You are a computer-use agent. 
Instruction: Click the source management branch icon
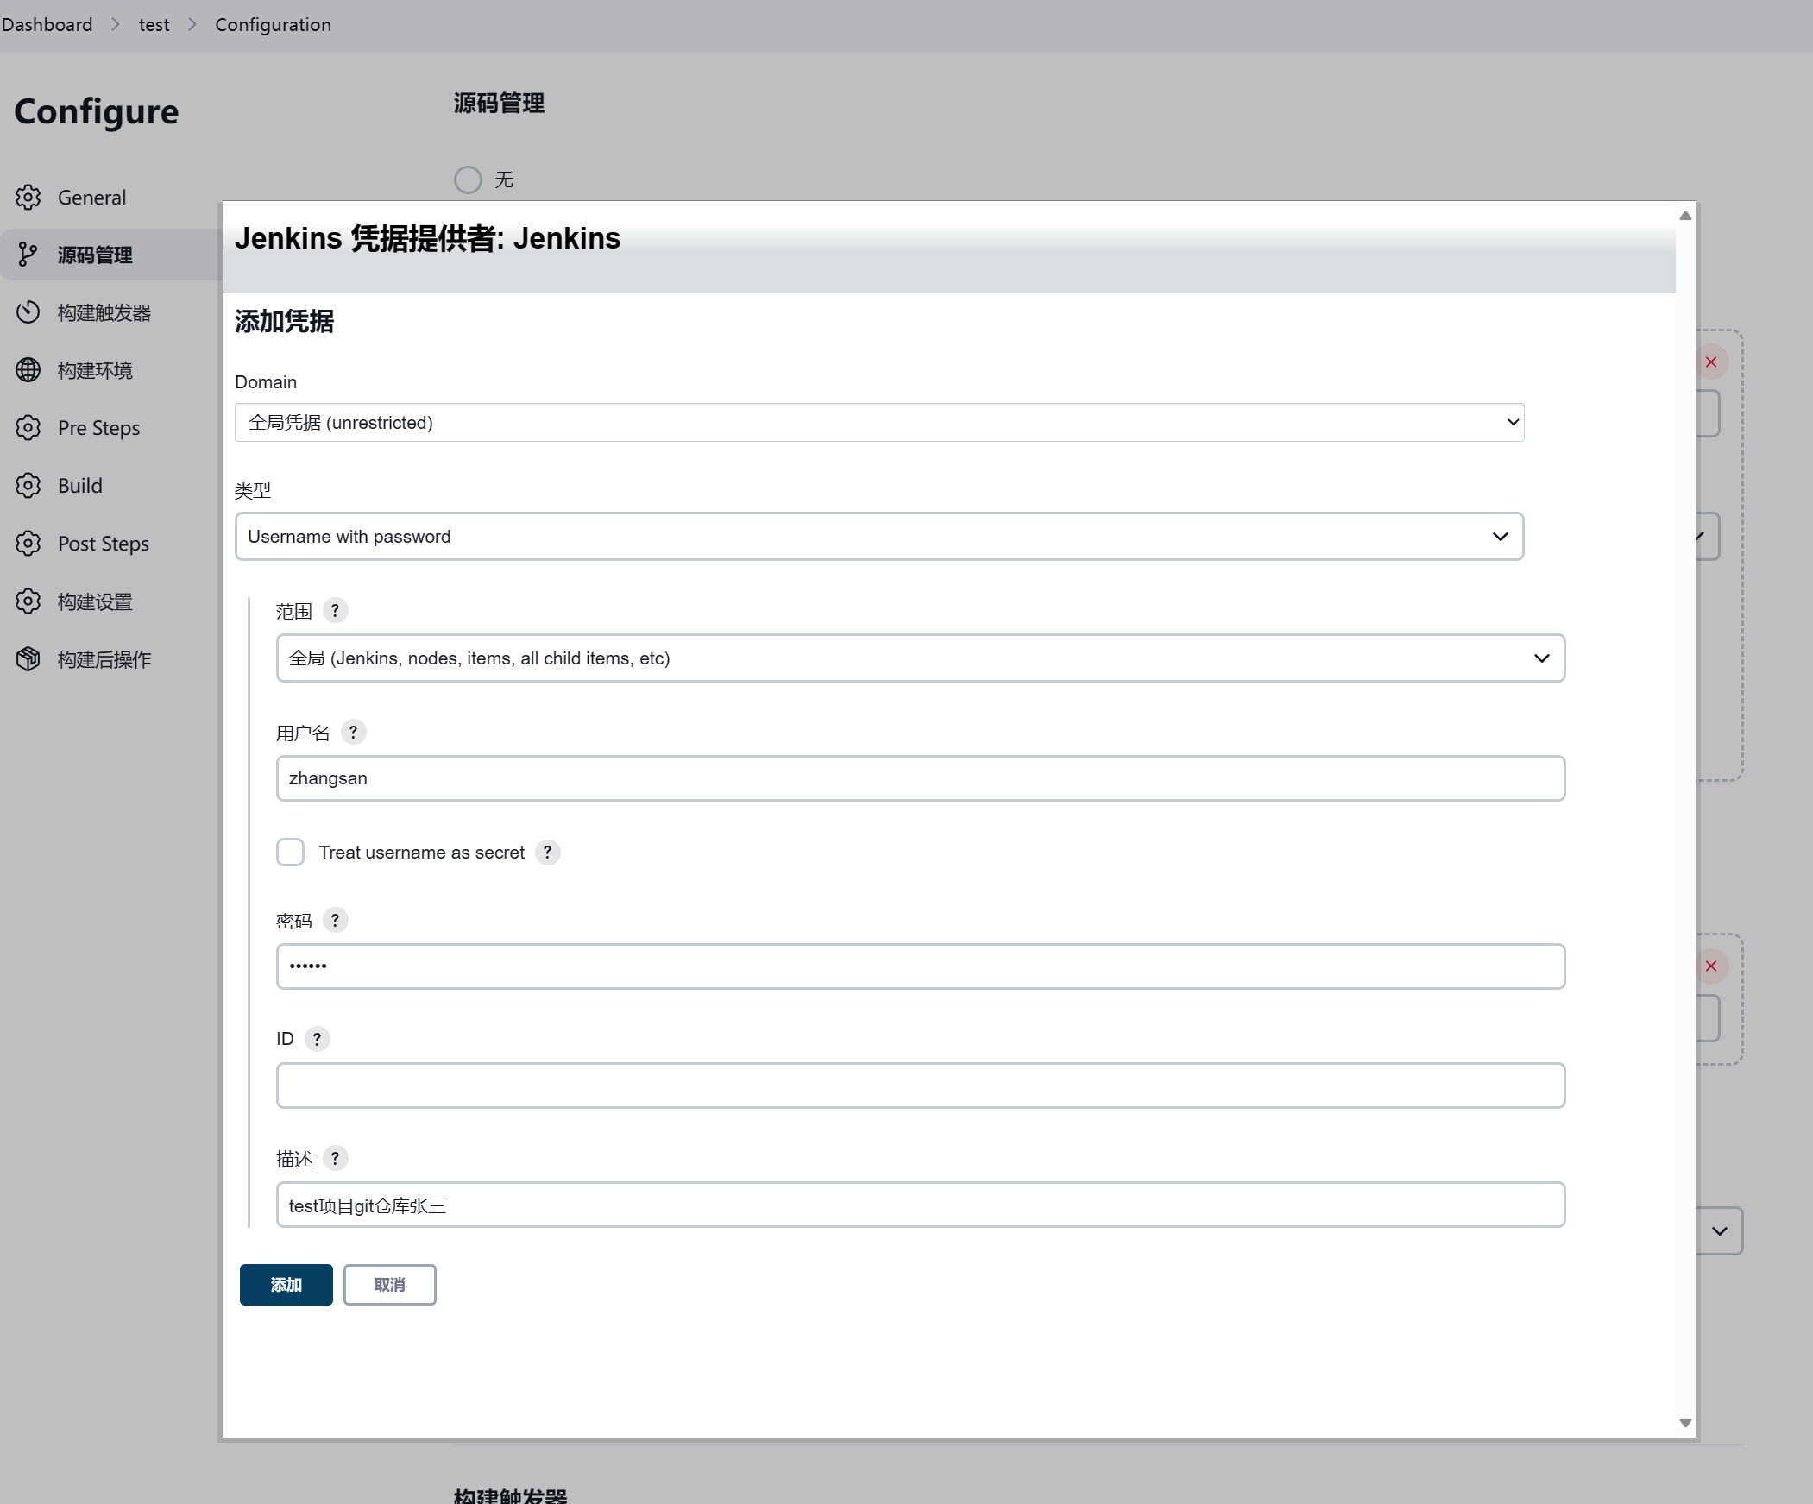tap(28, 255)
